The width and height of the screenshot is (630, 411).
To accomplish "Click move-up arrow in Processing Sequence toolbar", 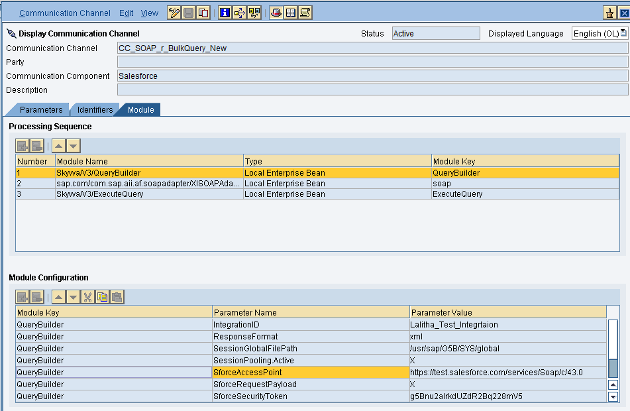I will [59, 146].
